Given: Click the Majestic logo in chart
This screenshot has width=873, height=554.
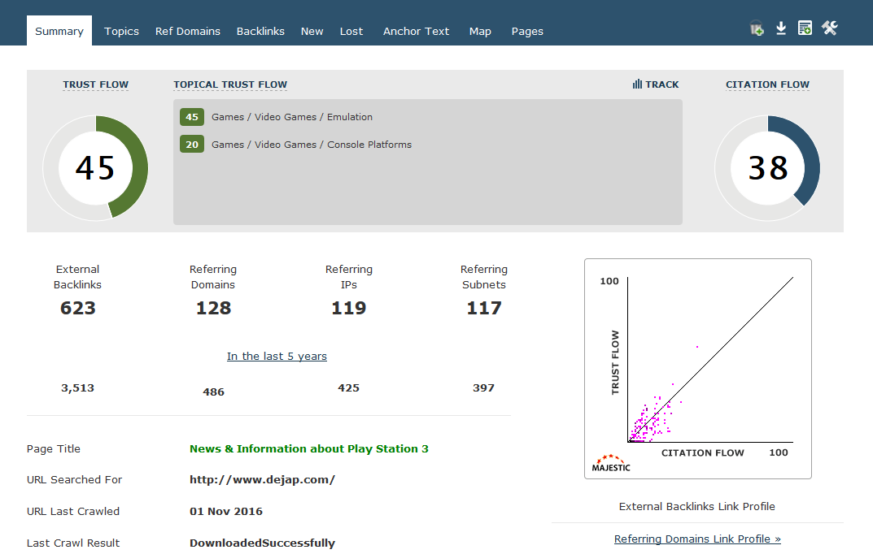Looking at the screenshot, I should [x=610, y=463].
